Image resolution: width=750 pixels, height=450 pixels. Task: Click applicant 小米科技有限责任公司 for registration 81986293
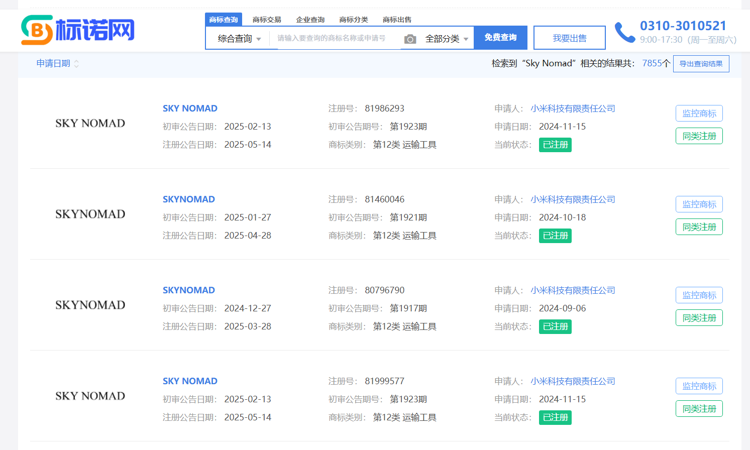click(573, 108)
